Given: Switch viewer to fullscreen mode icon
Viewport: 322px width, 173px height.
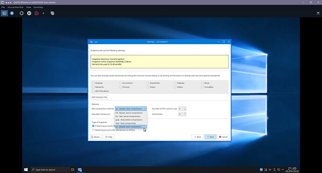Looking at the screenshot, I should click(318, 13).
